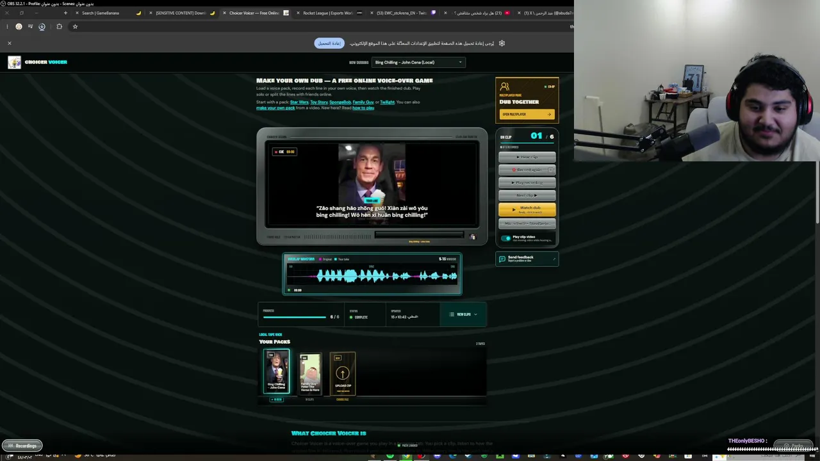Follow the 'how to play' link
Viewport: 820px width, 461px height.
(363, 108)
